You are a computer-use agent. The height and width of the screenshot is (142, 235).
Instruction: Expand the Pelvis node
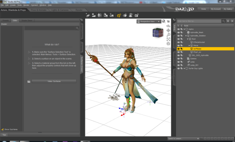tap(189, 46)
